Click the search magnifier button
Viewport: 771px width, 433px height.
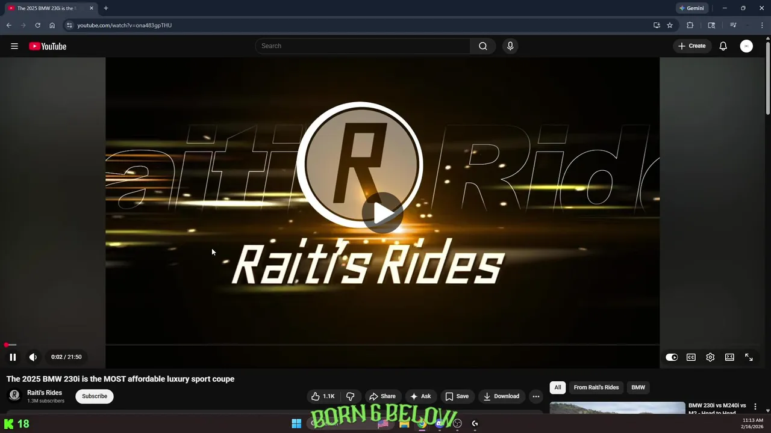tap(483, 46)
